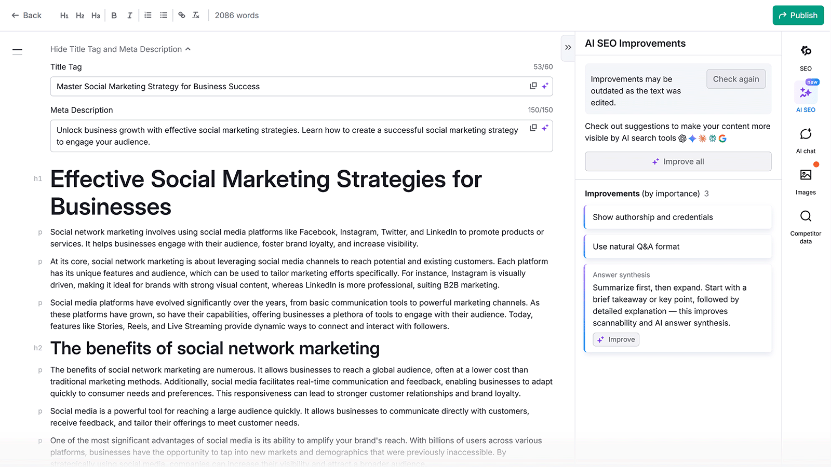
Task: Click Improve all suggestions
Action: tap(678, 161)
